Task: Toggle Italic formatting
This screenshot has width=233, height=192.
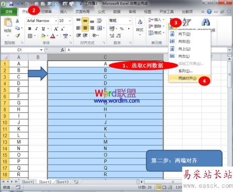Action: tap(36, 28)
